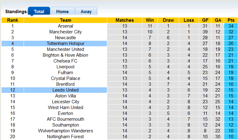The height and width of the screenshot is (140, 238).
Task: Click Arsenal's 34 points cell
Action: pos(231,26)
